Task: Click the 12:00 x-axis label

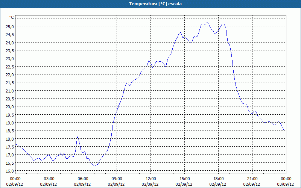Action: (151, 179)
